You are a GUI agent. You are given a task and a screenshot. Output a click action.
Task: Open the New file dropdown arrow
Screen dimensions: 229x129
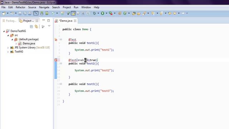[8, 13]
